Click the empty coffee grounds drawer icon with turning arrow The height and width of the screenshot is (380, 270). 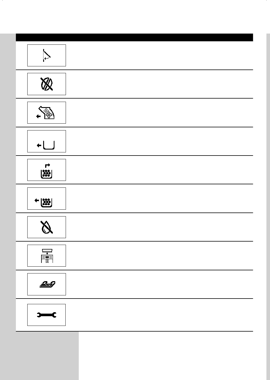[46, 170]
